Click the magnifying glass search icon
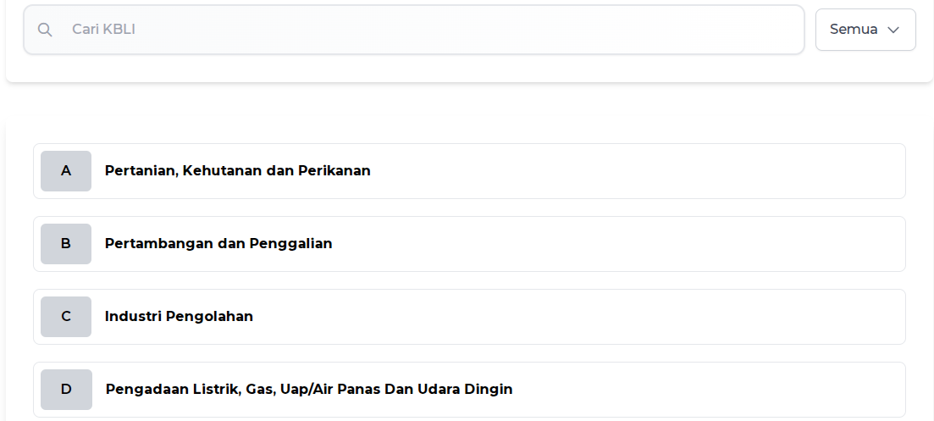This screenshot has height=421, width=934. point(45,30)
